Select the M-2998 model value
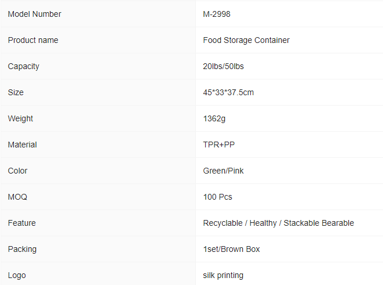The width and height of the screenshot is (383, 285). coord(217,14)
